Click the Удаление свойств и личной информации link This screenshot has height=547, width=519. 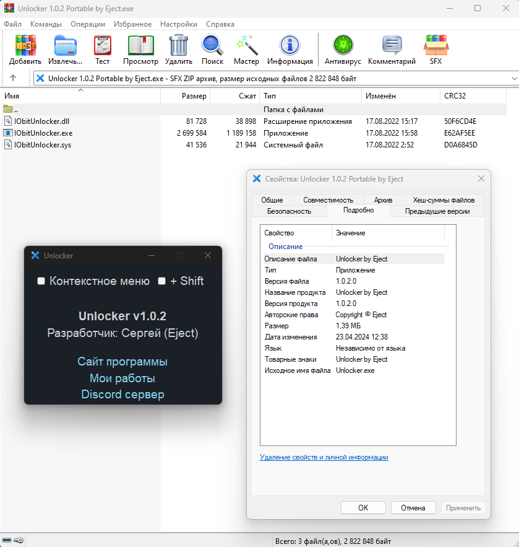[x=324, y=457]
